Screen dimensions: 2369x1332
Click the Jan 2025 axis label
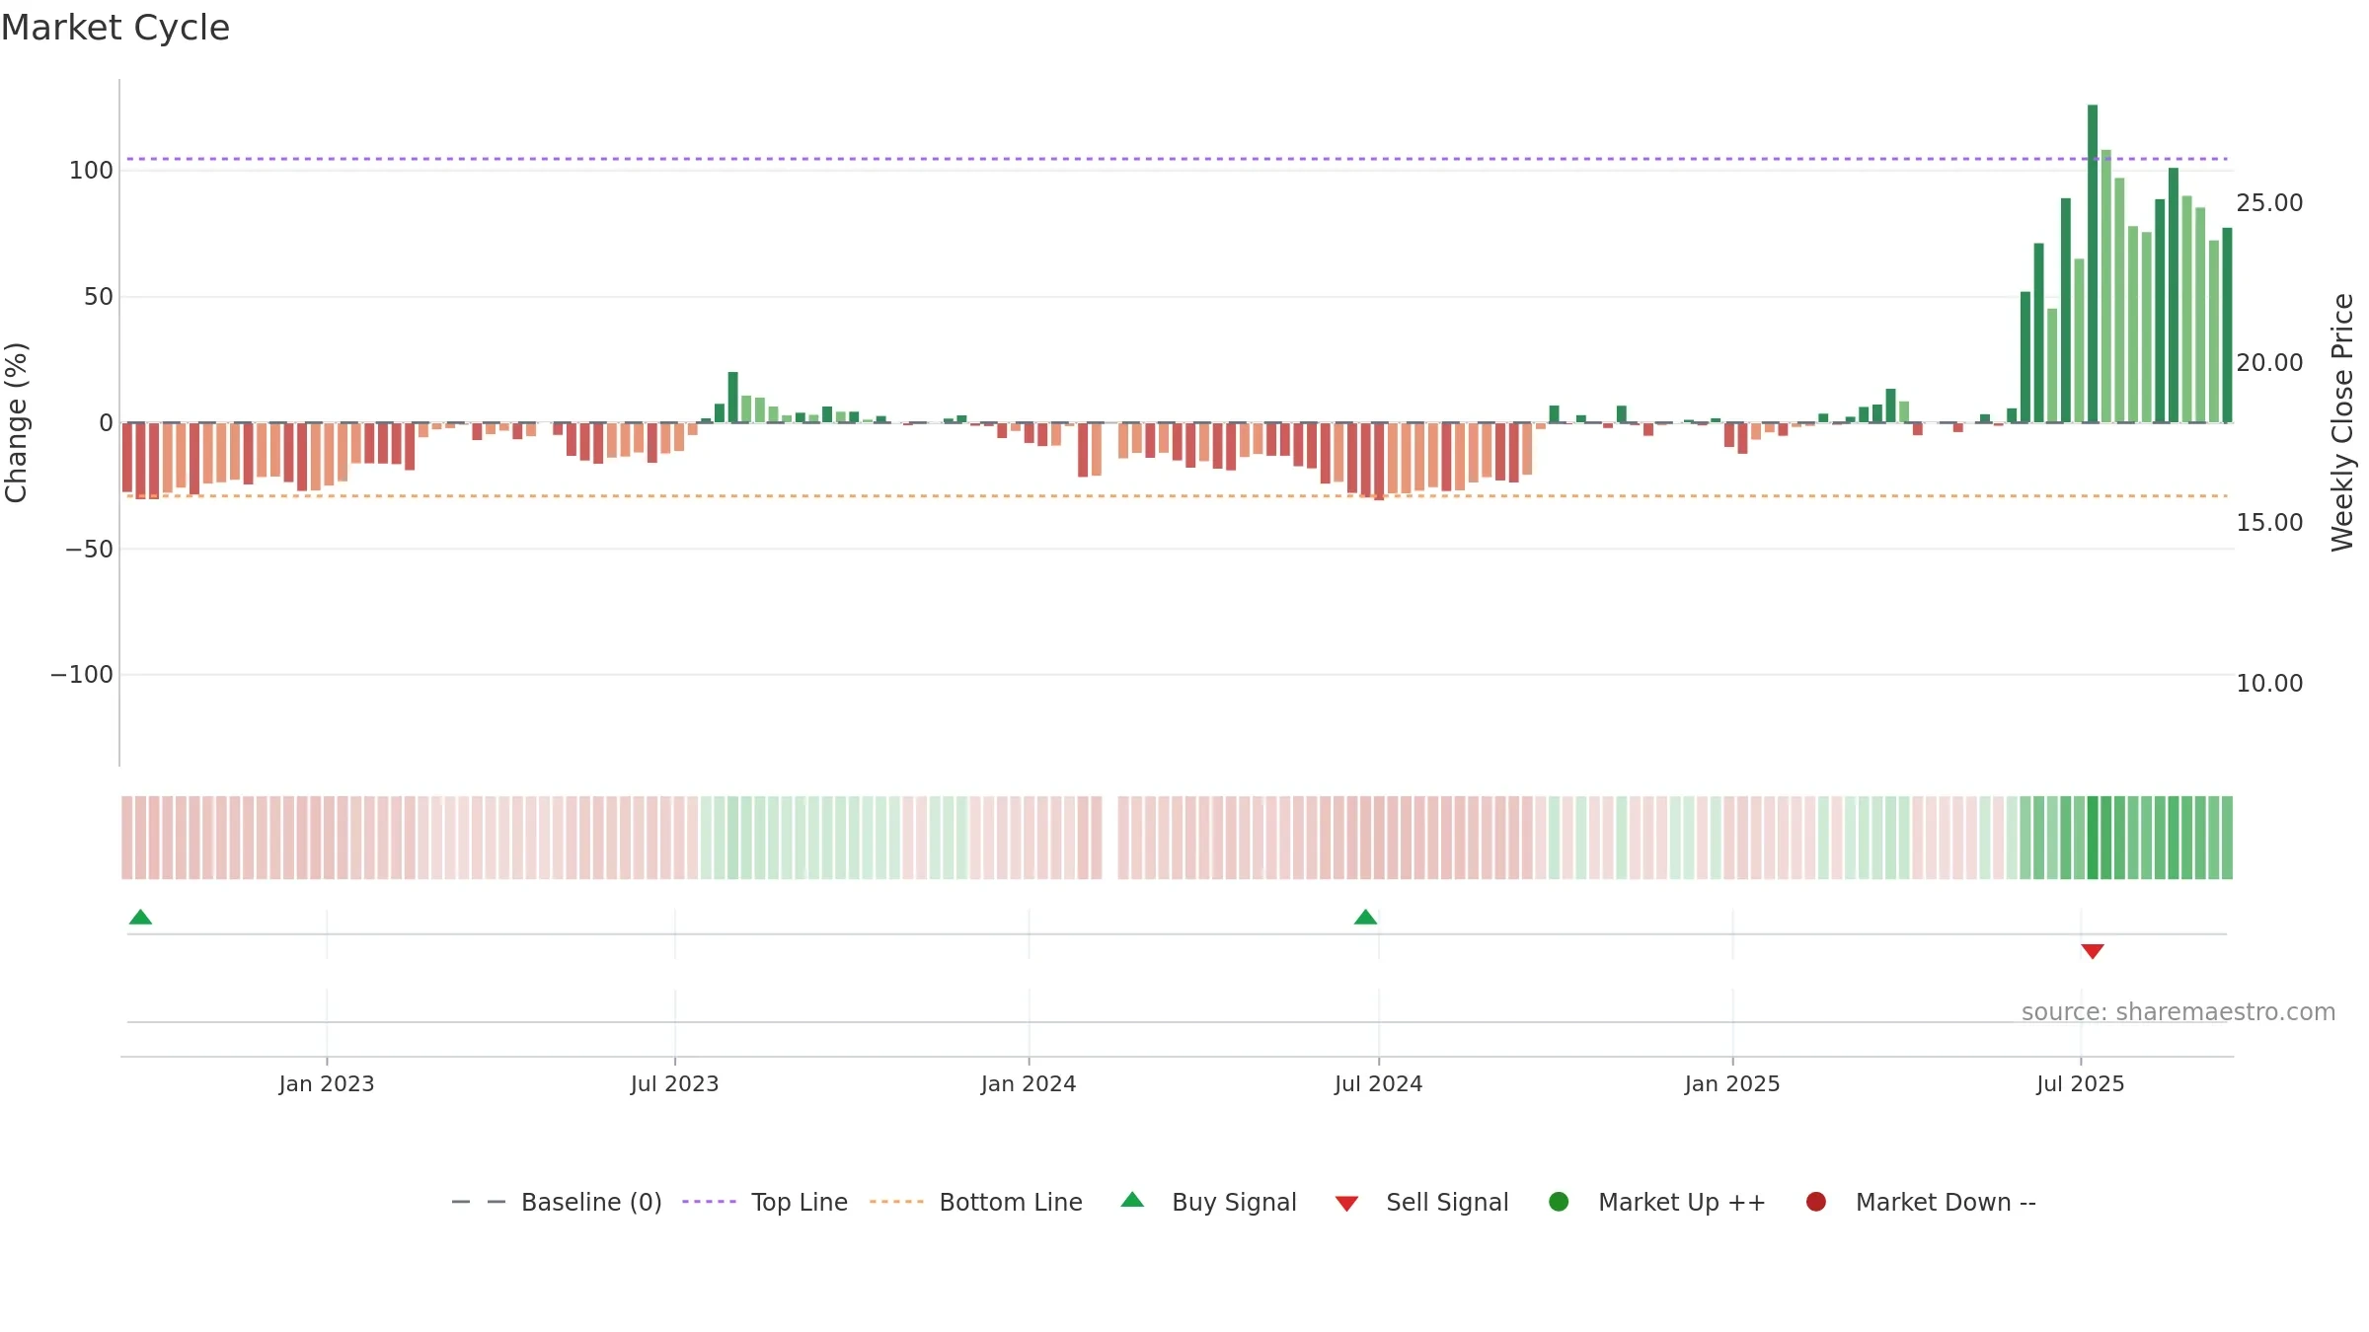(x=1732, y=1084)
